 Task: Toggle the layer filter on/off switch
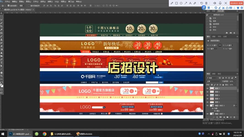(x=235, y=77)
